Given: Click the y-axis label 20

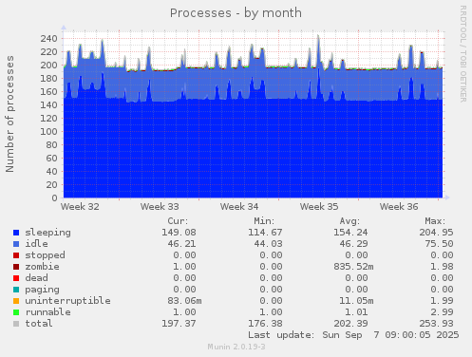Looking at the screenshot, I should (x=52, y=185).
